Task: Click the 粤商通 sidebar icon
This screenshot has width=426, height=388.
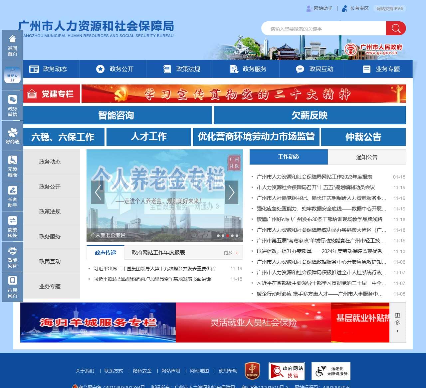Action: 12,135
